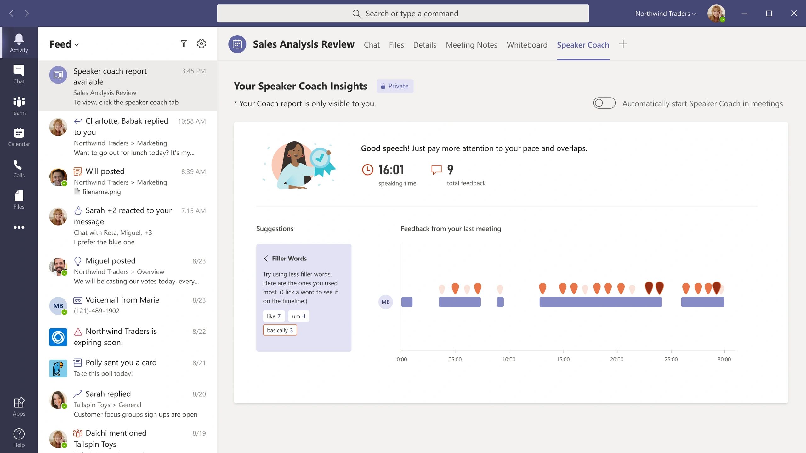Viewport: 806px width, 453px height.
Task: Enable automatic Speaker Coach in meetings
Action: pos(604,103)
